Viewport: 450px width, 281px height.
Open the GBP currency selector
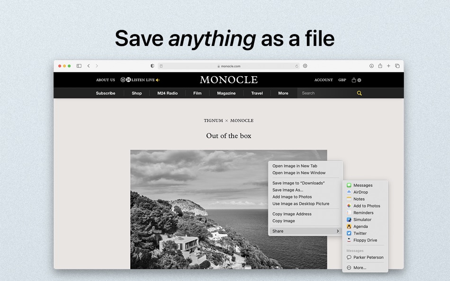[342, 80]
